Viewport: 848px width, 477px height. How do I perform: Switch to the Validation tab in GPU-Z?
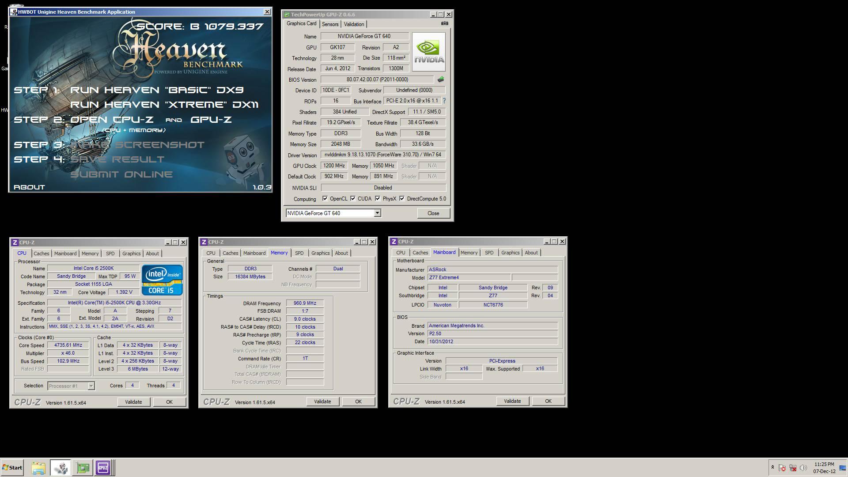(354, 24)
